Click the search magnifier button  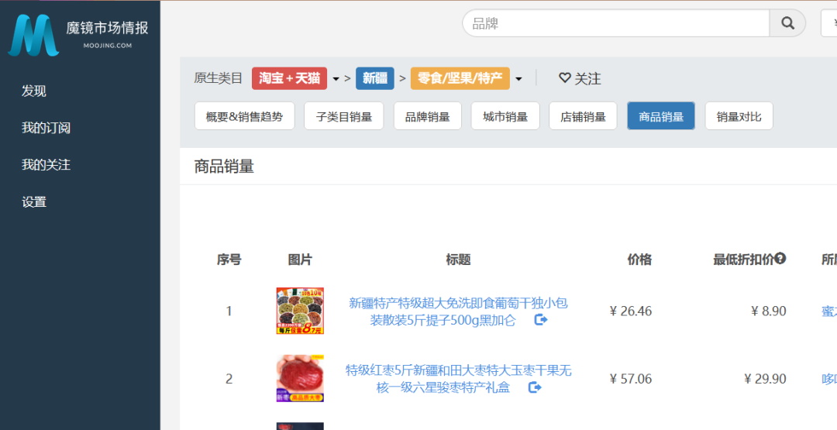pyautogui.click(x=787, y=23)
